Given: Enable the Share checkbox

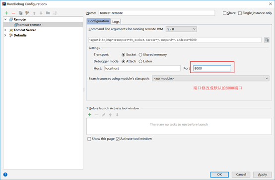Looking at the screenshot, I should pos(224,13).
